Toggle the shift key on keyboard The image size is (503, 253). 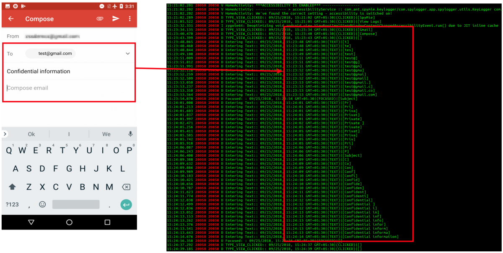12,187
